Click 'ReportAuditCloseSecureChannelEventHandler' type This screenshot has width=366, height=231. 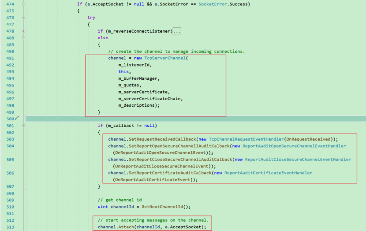coord(298,160)
